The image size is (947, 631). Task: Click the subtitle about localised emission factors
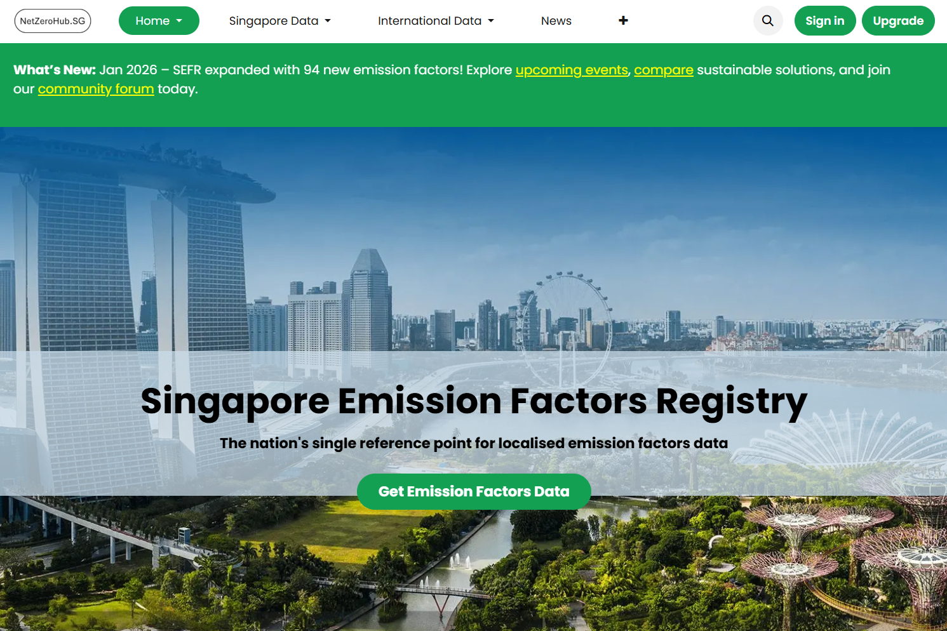tap(473, 443)
